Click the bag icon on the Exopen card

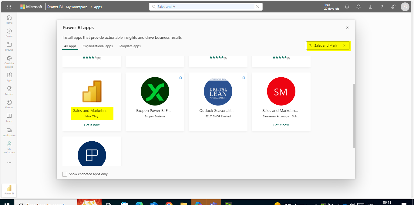point(180,78)
